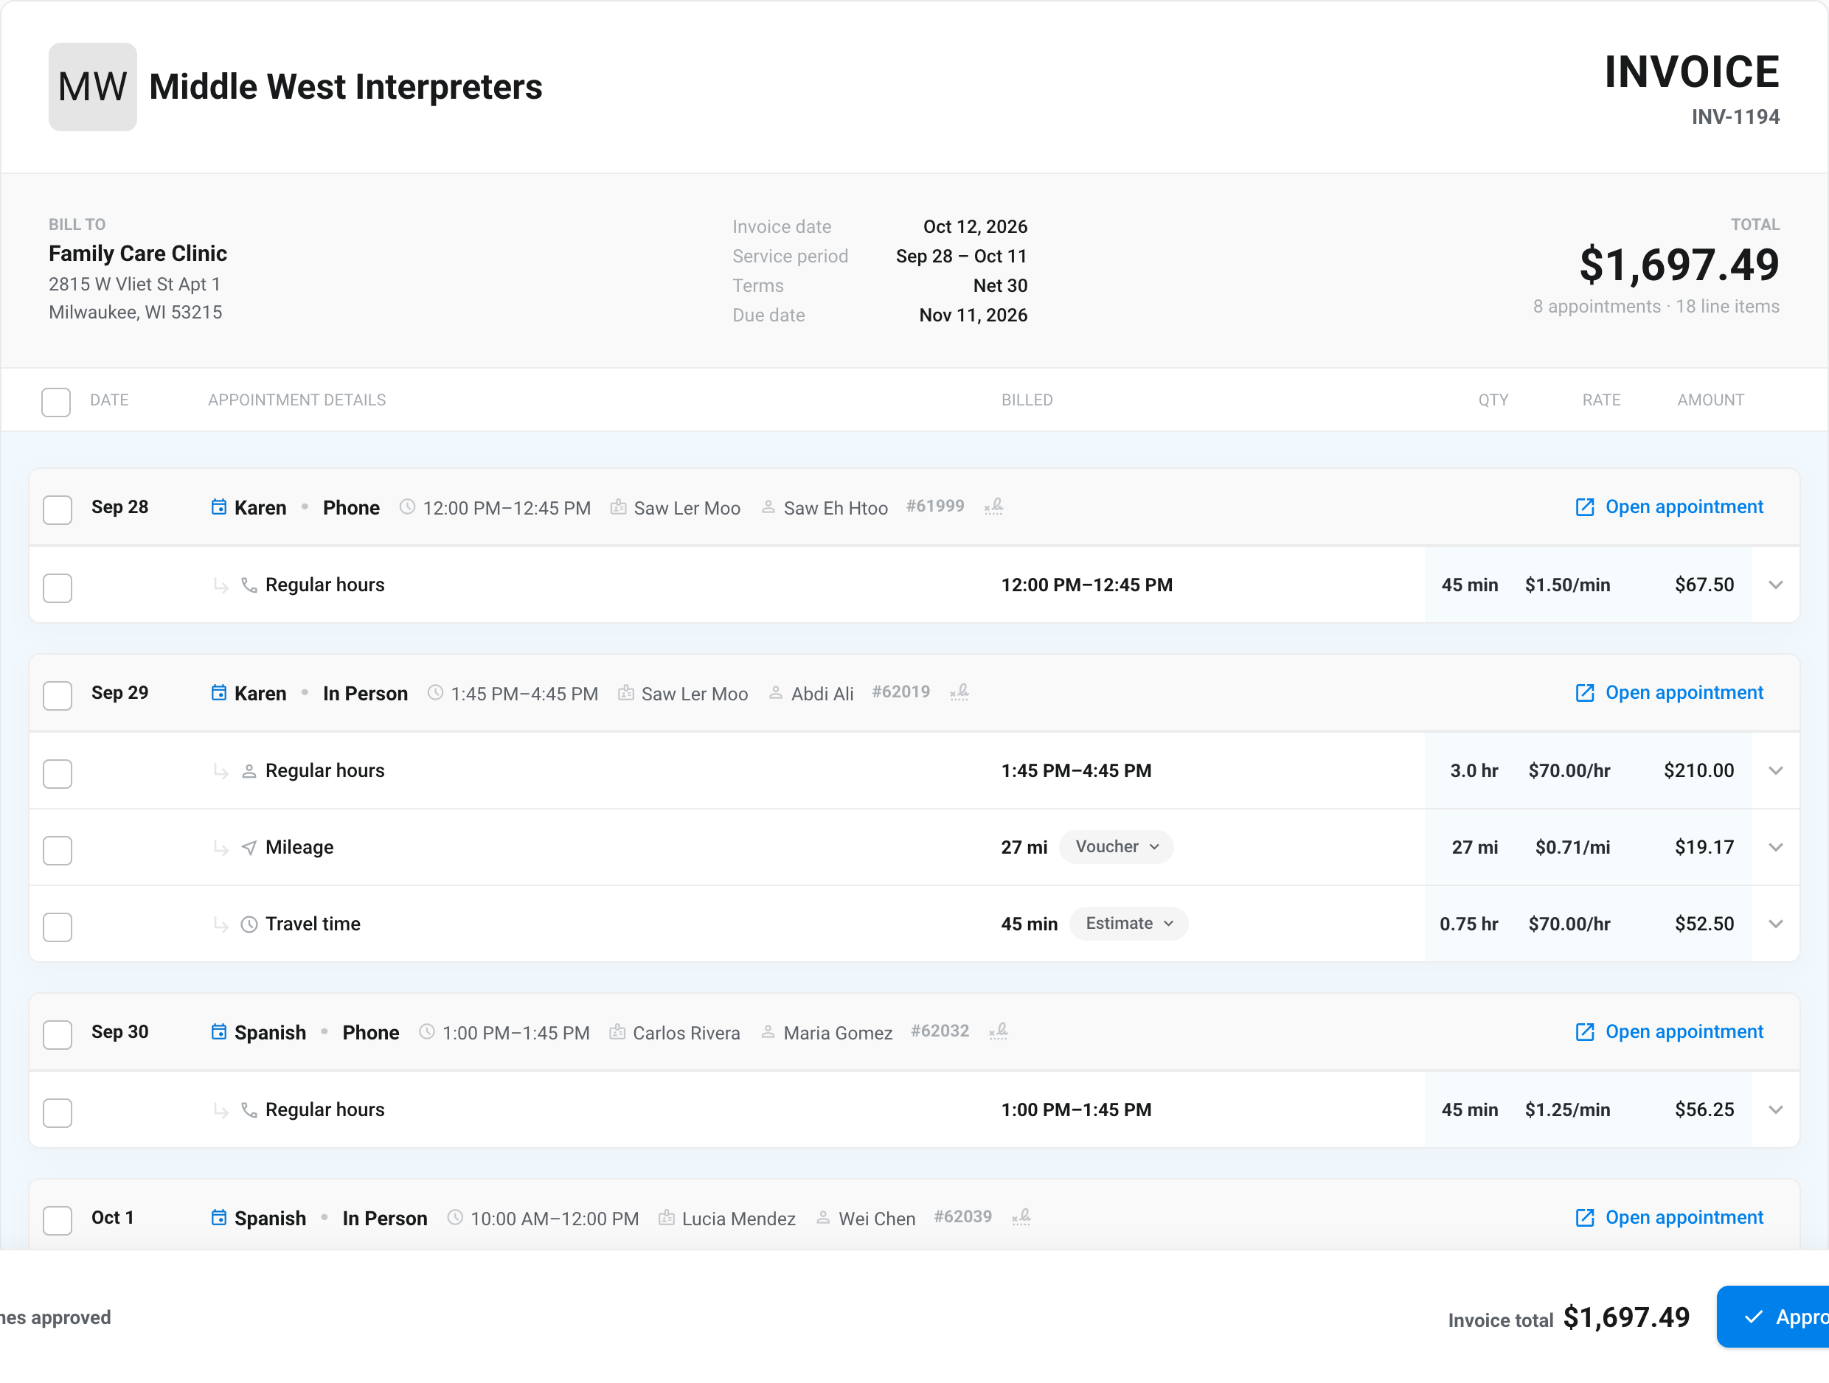The image size is (1829, 1383).
Task: Click the person icon on Sep 29 Regular hours
Action: pos(249,771)
